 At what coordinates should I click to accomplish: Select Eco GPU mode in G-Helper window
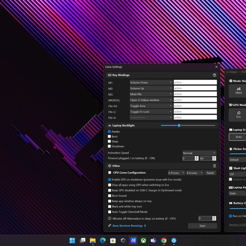(x=238, y=115)
